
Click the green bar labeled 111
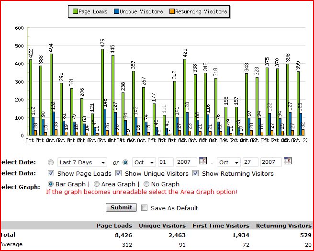pos(164,125)
